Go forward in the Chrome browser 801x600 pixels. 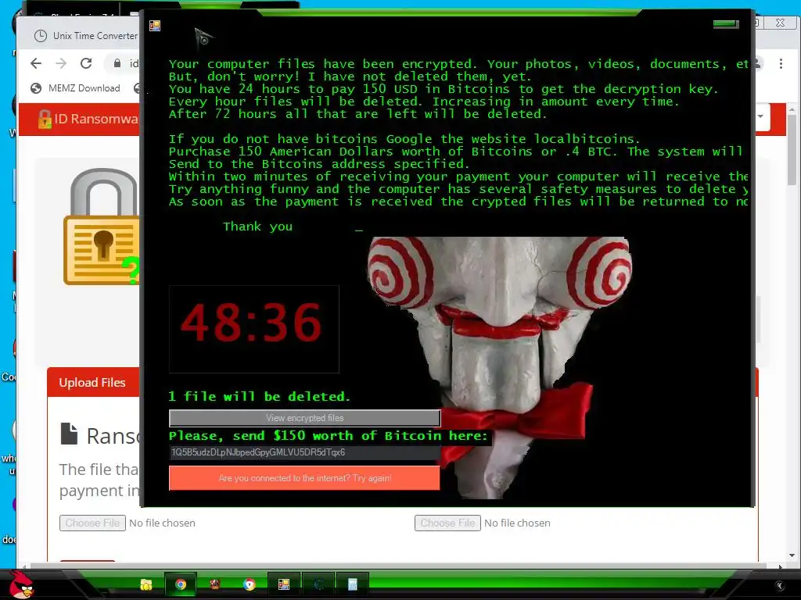click(x=61, y=63)
